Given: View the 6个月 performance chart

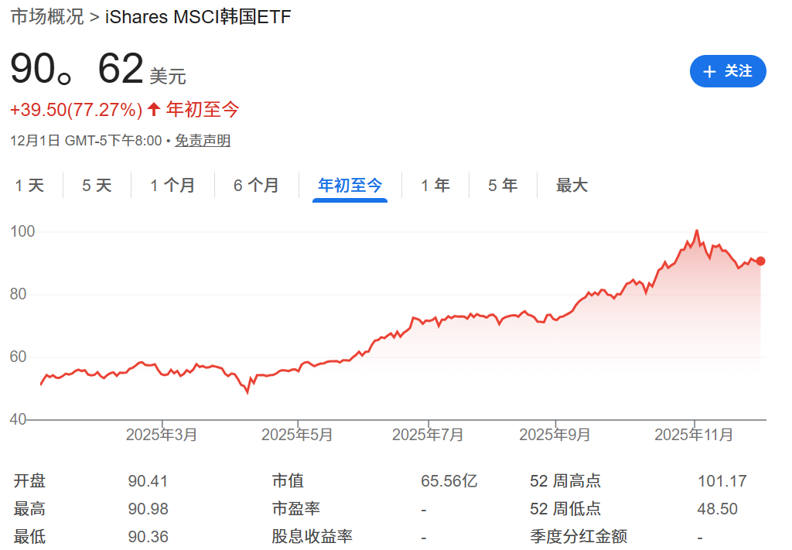Looking at the screenshot, I should [257, 186].
